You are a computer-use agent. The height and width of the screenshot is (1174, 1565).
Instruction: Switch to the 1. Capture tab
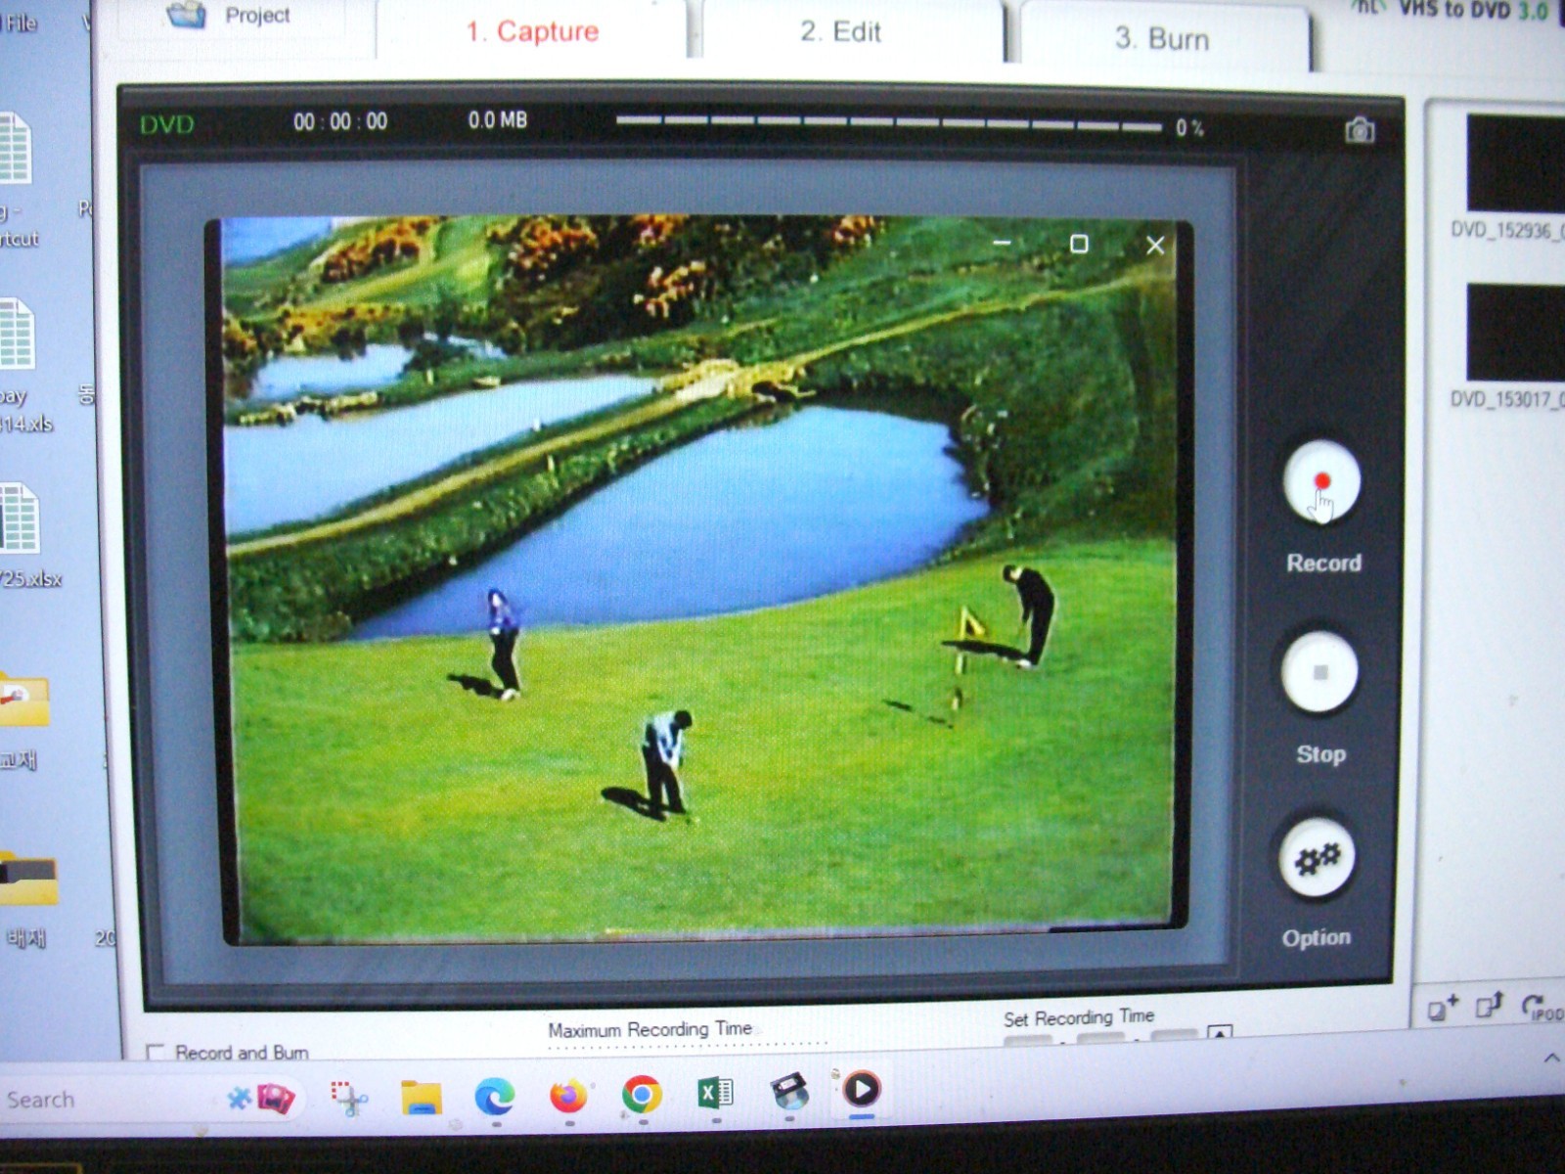532,31
